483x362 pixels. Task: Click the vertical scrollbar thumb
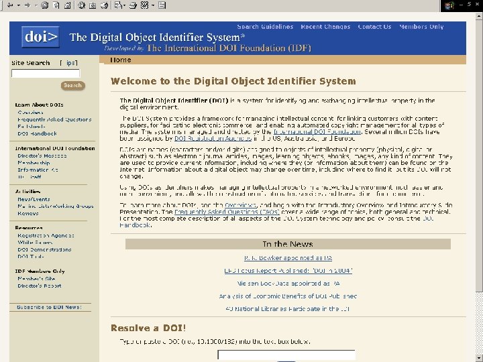(x=479, y=156)
